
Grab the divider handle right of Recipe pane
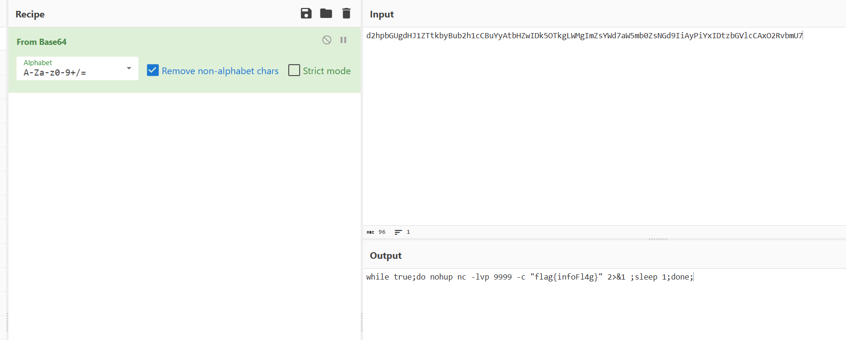(x=362, y=323)
